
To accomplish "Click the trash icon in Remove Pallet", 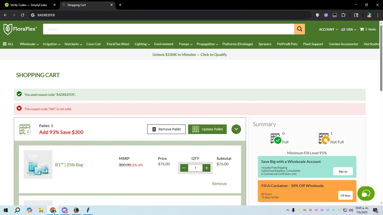I will [154, 129].
